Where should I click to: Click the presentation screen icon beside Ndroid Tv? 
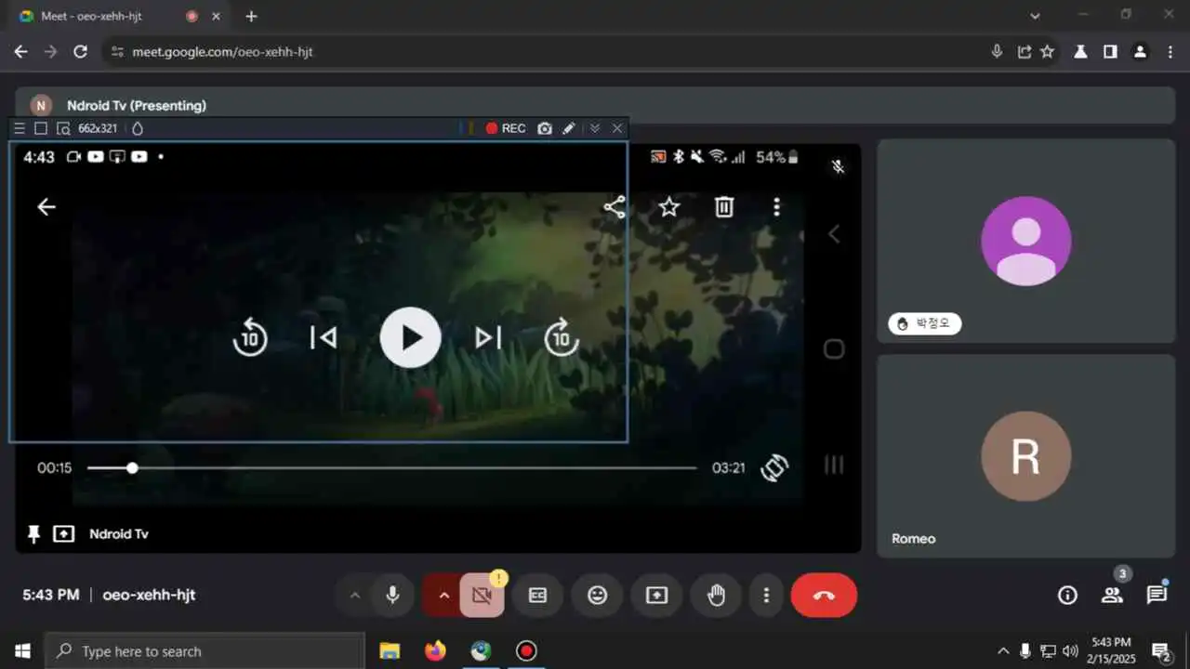click(63, 534)
